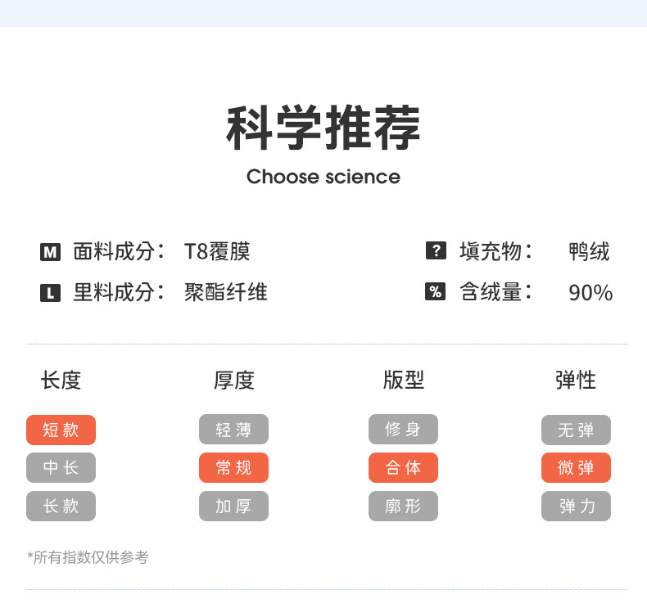This screenshot has height=608, width=647.
Task: Select 弹力 elasticity option
Action: pos(576,506)
